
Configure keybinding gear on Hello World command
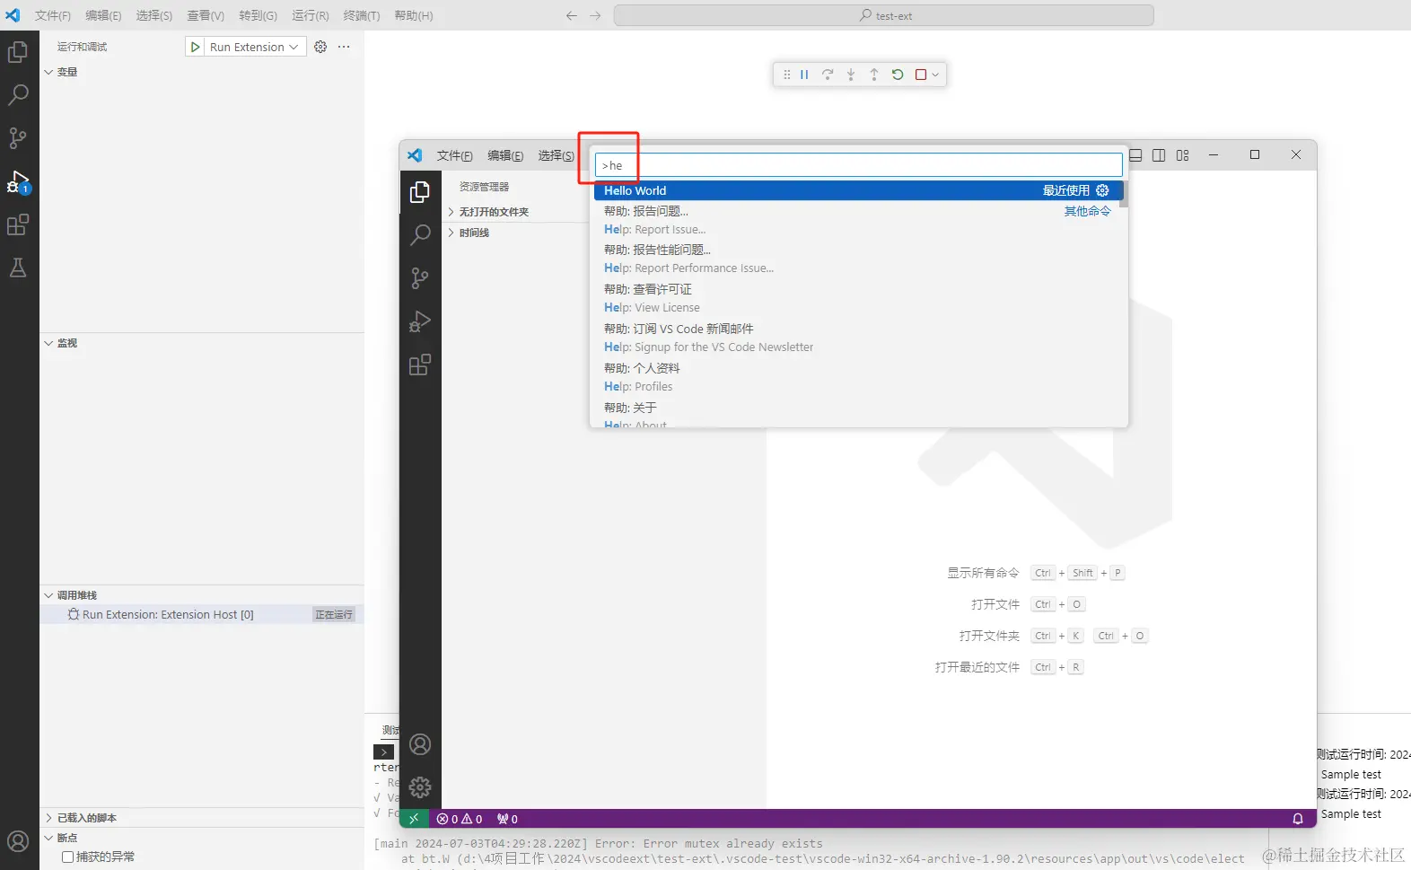(x=1103, y=190)
